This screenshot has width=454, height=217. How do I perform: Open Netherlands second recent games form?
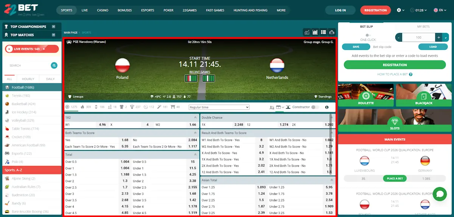tap(208, 78)
